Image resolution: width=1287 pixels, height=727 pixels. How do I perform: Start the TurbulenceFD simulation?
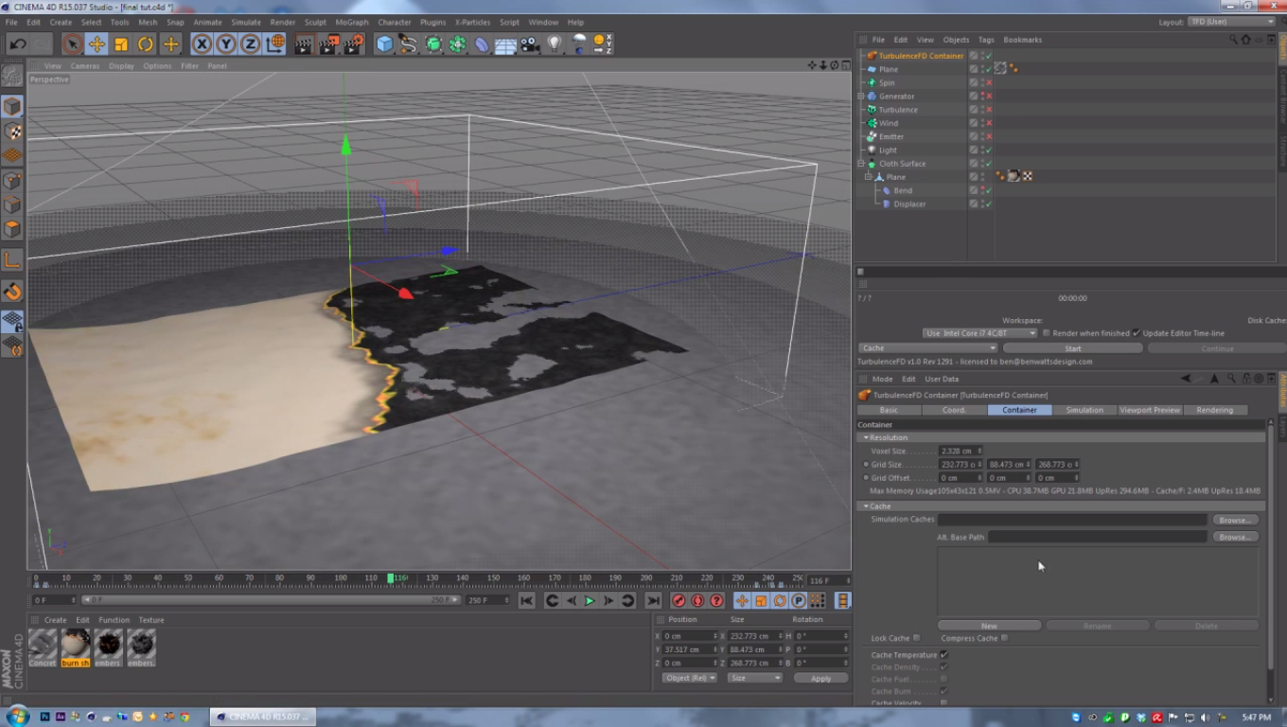point(1072,348)
